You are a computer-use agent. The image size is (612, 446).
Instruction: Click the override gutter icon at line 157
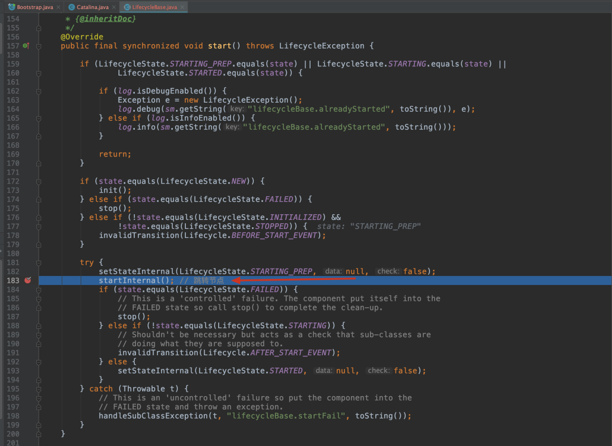[x=25, y=46]
